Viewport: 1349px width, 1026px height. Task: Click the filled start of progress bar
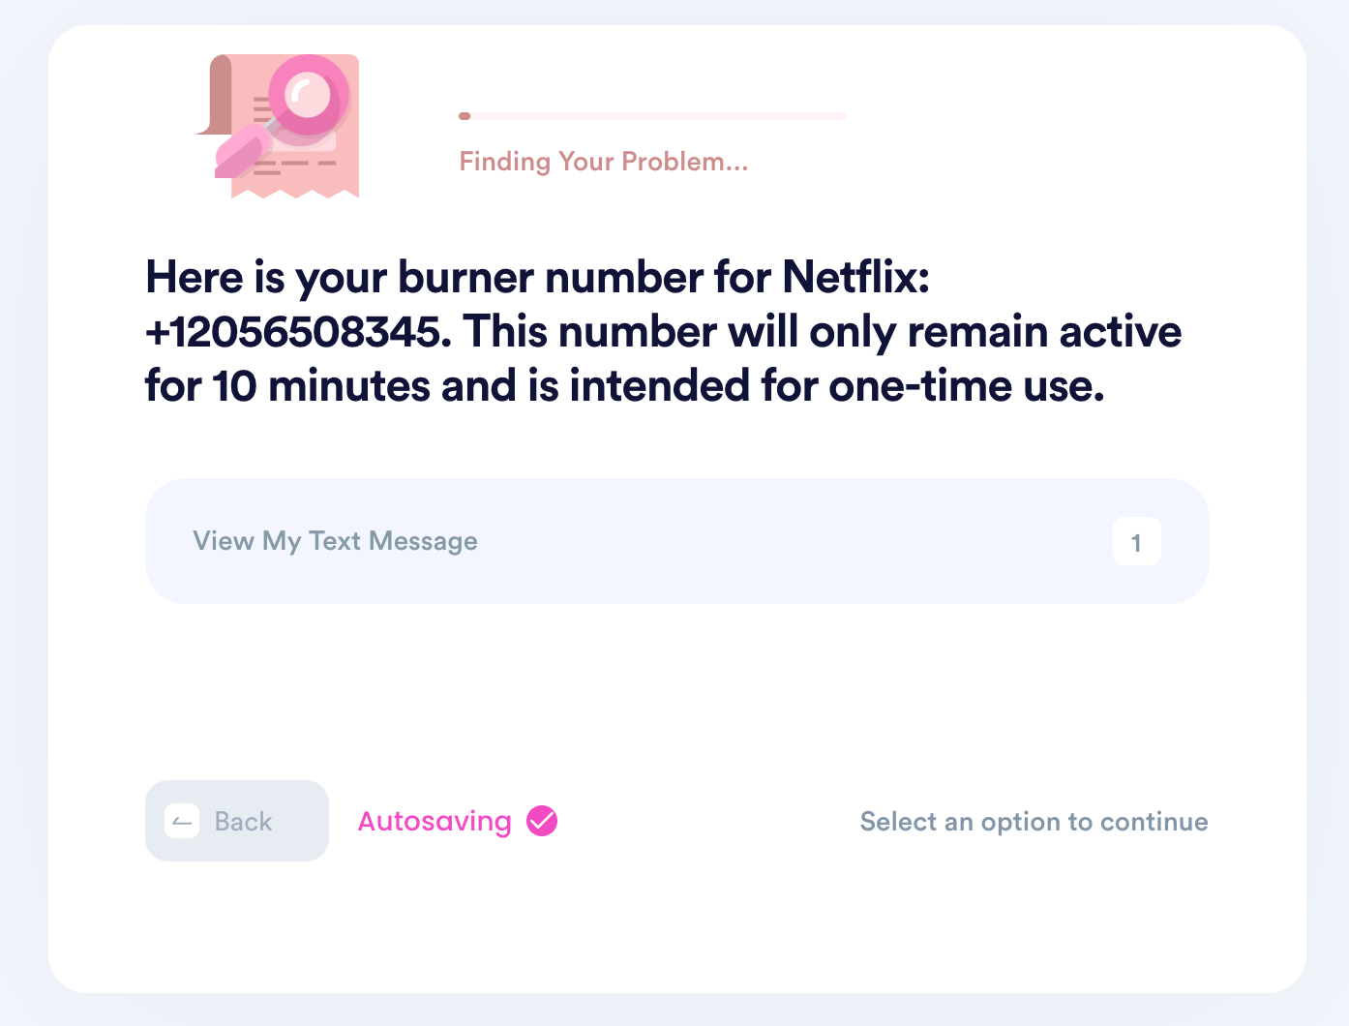point(465,116)
